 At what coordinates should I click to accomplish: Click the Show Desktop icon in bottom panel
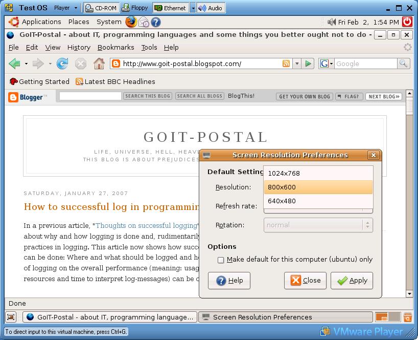tap(11, 317)
